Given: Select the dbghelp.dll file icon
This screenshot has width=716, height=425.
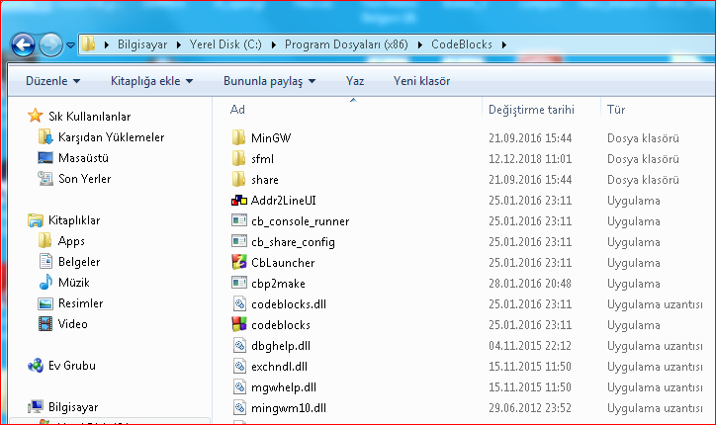Looking at the screenshot, I should pos(239,345).
